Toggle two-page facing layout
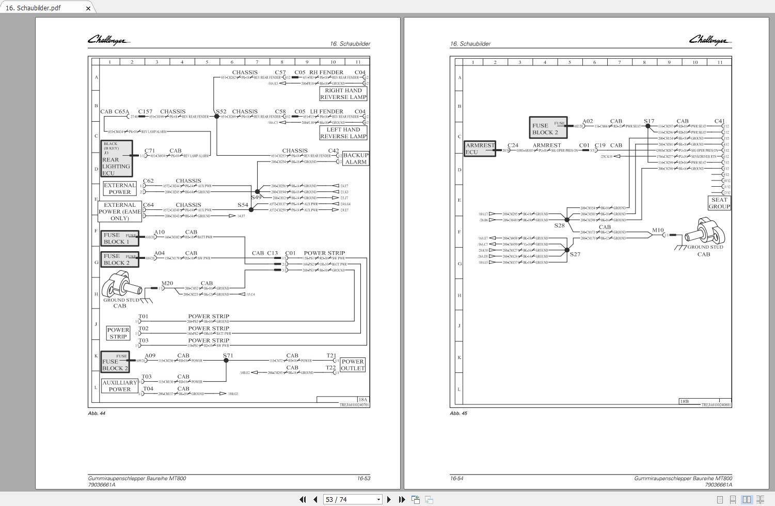This screenshot has height=506, width=775. coord(747,499)
